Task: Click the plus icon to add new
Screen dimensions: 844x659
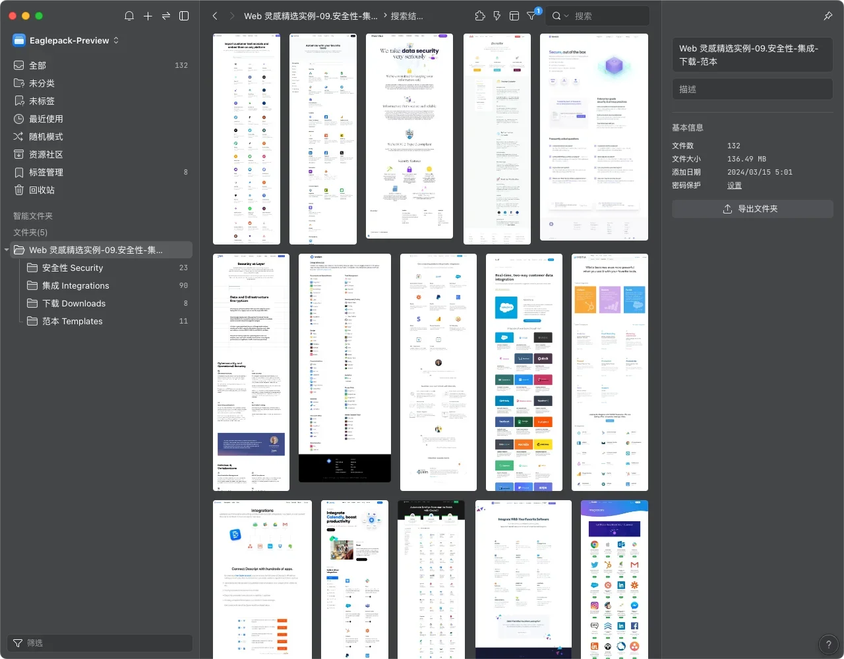Action: tap(148, 16)
